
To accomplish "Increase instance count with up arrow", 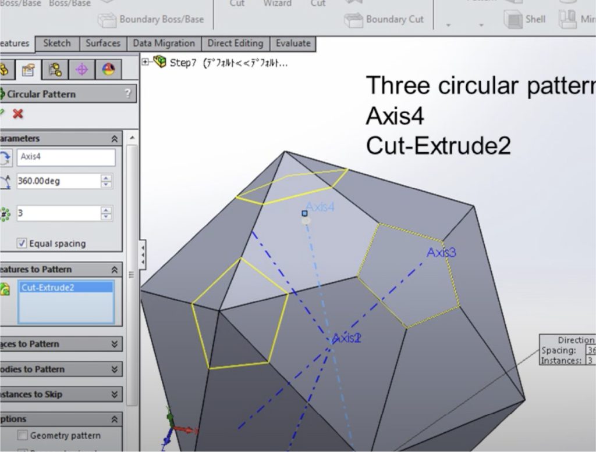I will [107, 210].
